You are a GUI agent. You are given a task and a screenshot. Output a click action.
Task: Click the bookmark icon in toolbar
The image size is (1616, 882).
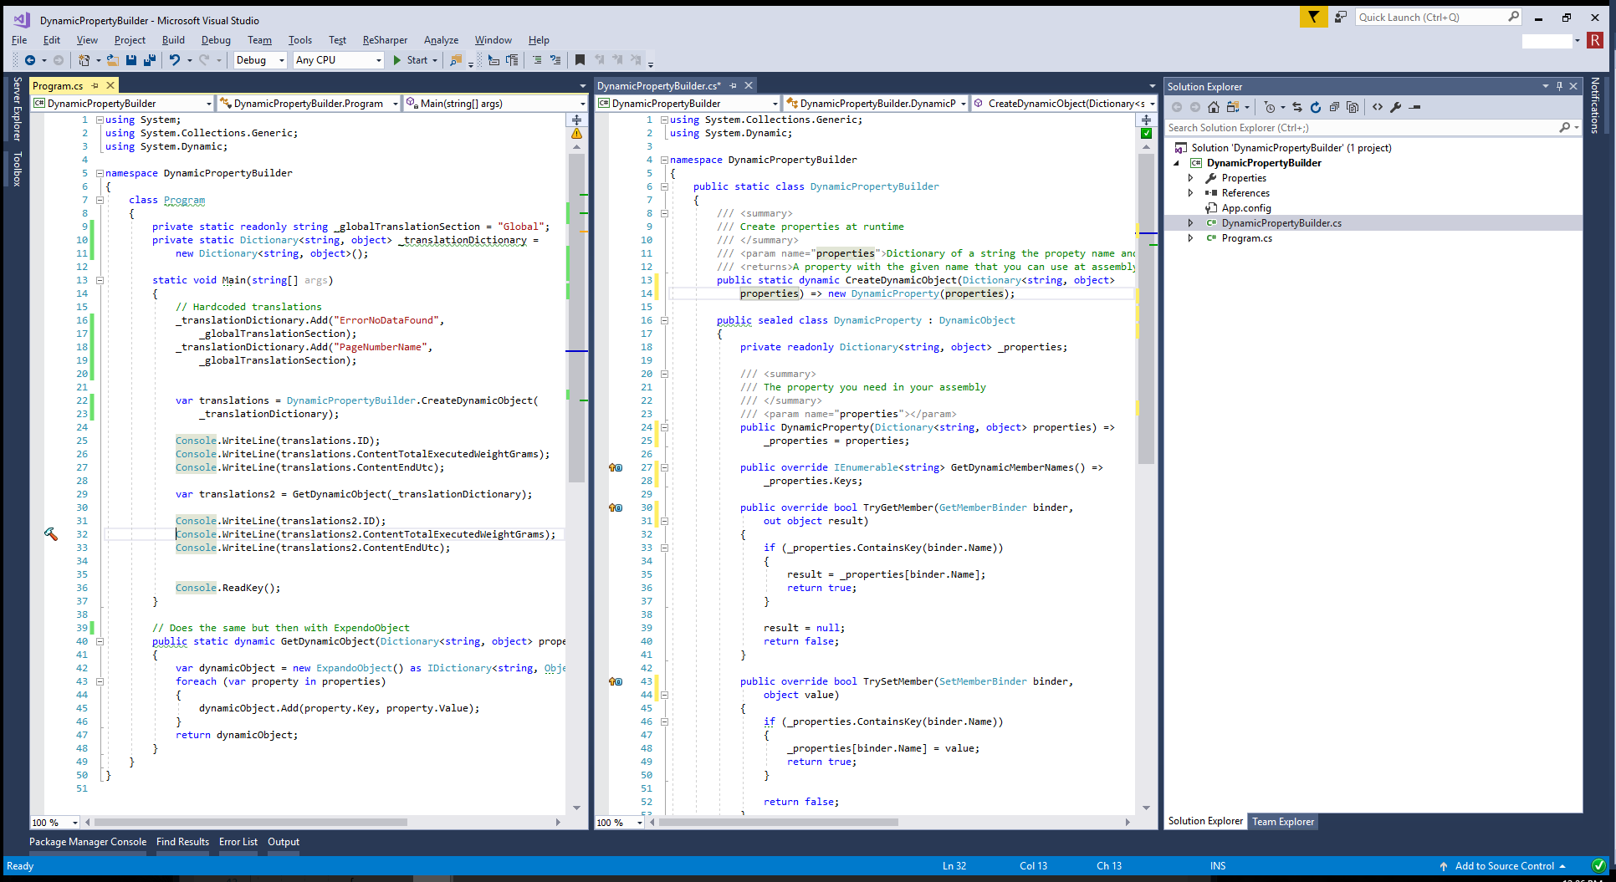coord(580,60)
